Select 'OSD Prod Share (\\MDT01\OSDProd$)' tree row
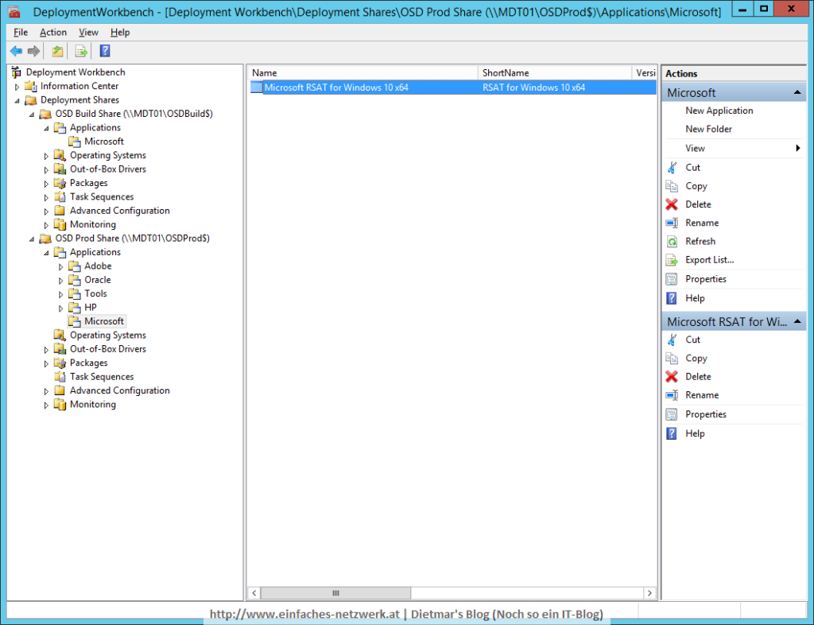 coord(133,239)
